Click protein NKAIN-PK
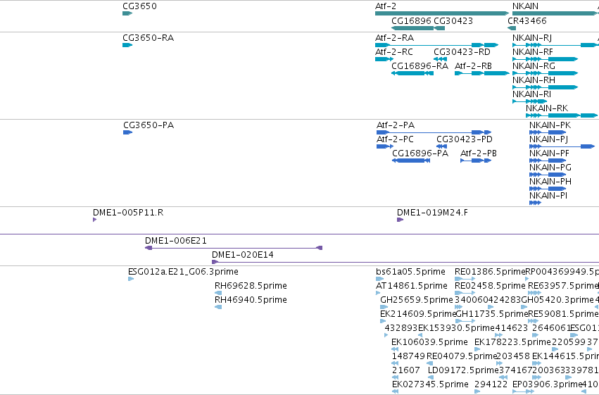Screen dimensions: 599x395 (x=548, y=132)
